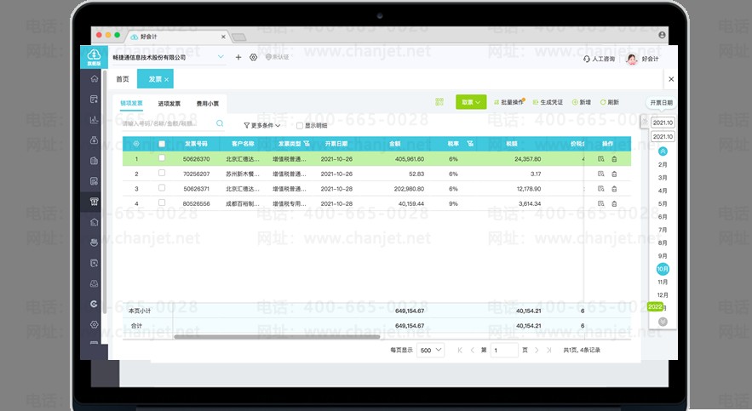Screen dimensions: 752x411
Task: Go to the next page arrow
Action: [537, 351]
